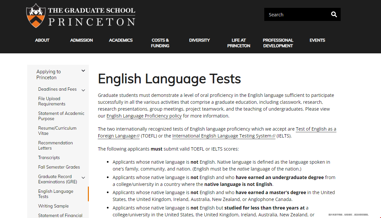Open the Writing Sample sidebar link
The width and height of the screenshot is (381, 218).
pyautogui.click(x=53, y=206)
